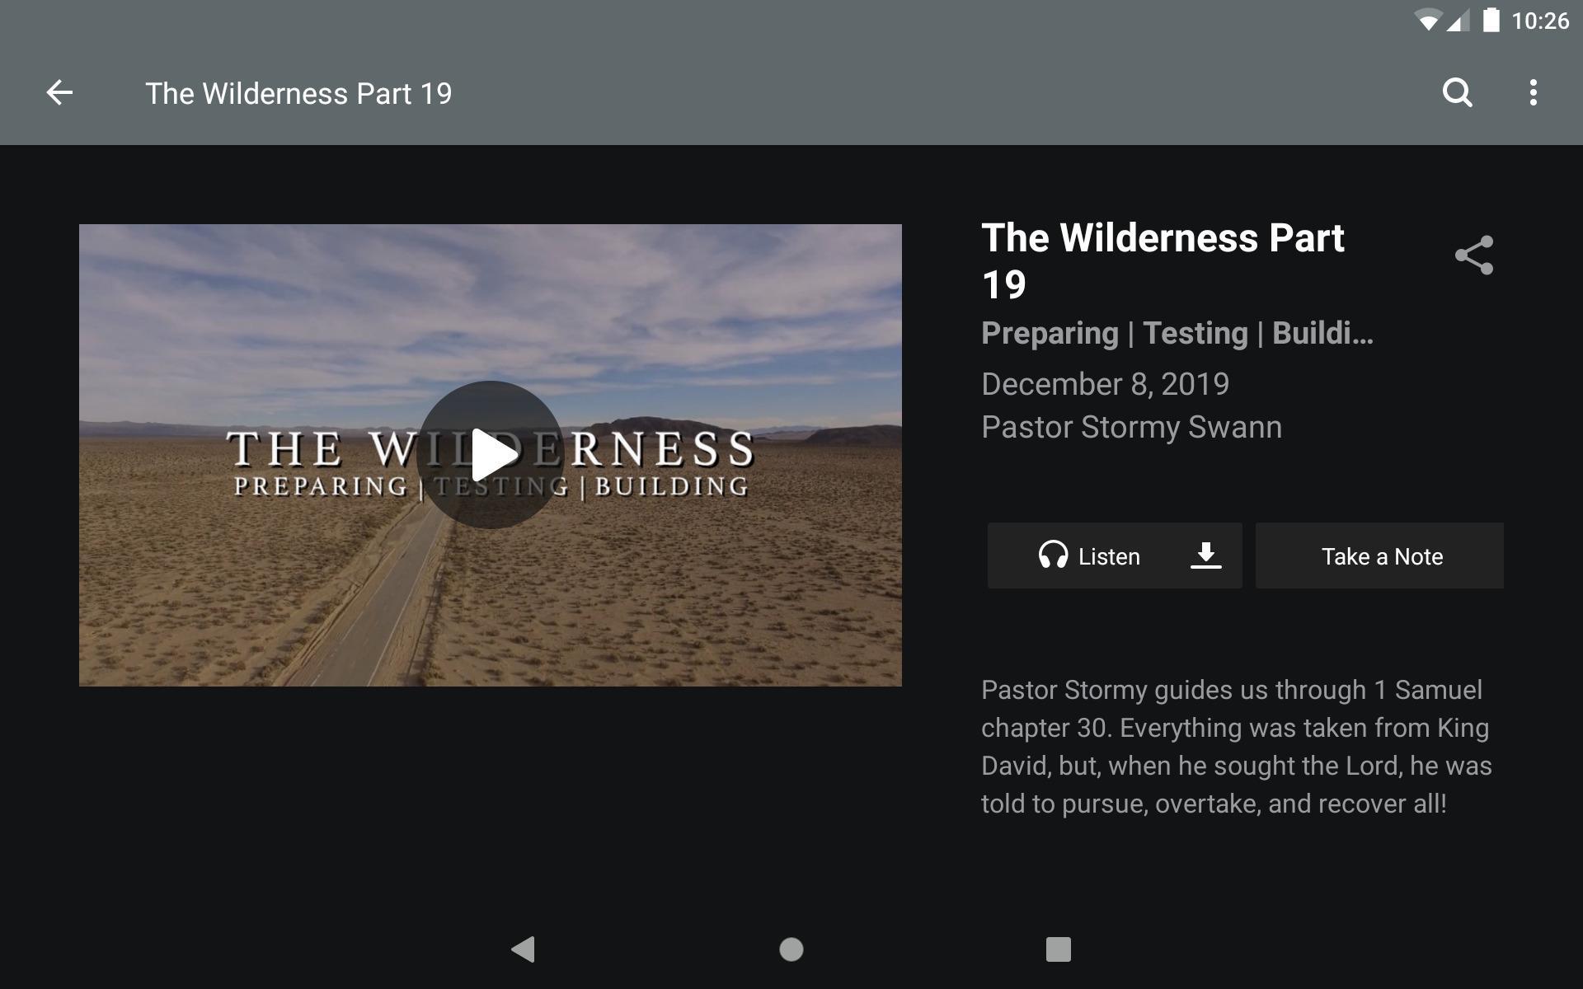The width and height of the screenshot is (1583, 989).
Task: Open recent apps square button
Action: 1059,949
